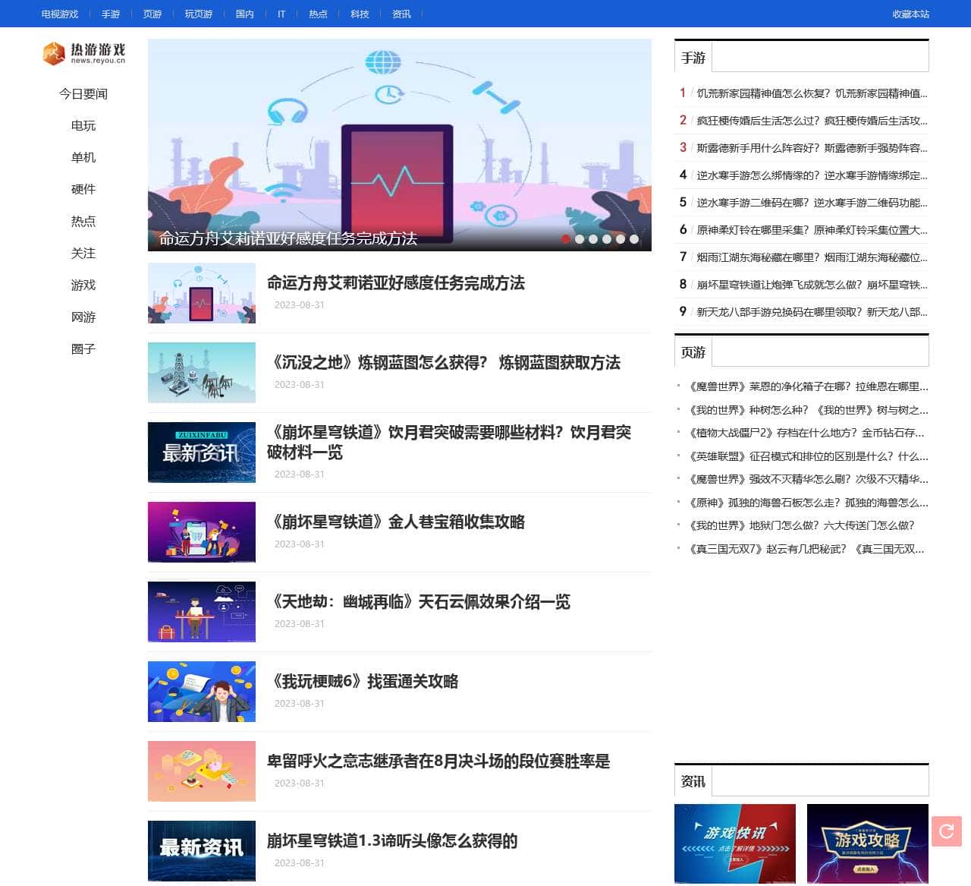The height and width of the screenshot is (886, 971).
Task: Open 科技 in top navigation
Action: 360,14
